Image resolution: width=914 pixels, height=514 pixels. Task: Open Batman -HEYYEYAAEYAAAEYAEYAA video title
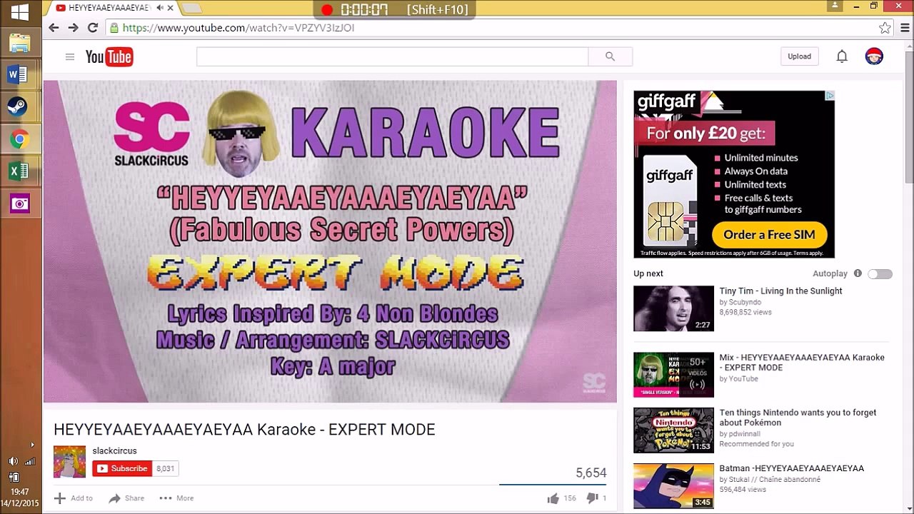click(x=791, y=468)
